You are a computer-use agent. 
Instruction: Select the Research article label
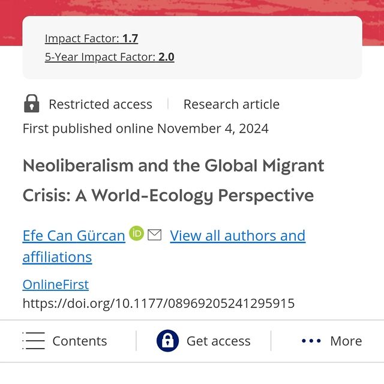coord(231,104)
